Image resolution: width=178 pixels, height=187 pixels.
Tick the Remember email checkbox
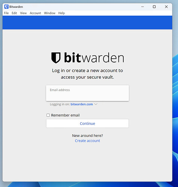click(x=48, y=115)
